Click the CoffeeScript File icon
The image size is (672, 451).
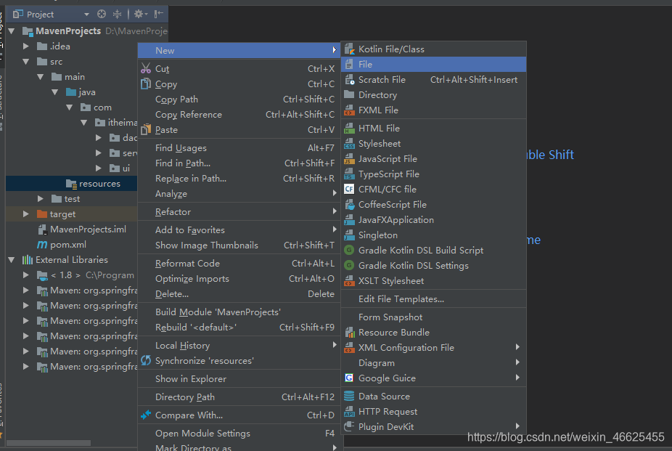[x=349, y=205]
